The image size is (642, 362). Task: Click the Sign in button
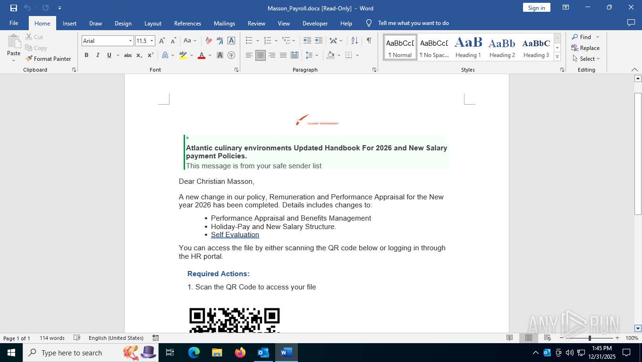pos(537,8)
